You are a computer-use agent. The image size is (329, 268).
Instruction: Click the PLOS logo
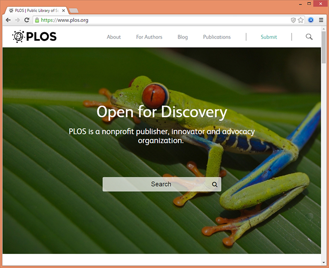(x=35, y=37)
